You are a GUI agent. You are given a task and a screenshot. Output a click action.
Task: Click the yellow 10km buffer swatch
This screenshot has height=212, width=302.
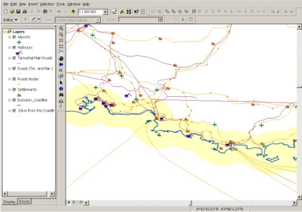[x=19, y=116]
